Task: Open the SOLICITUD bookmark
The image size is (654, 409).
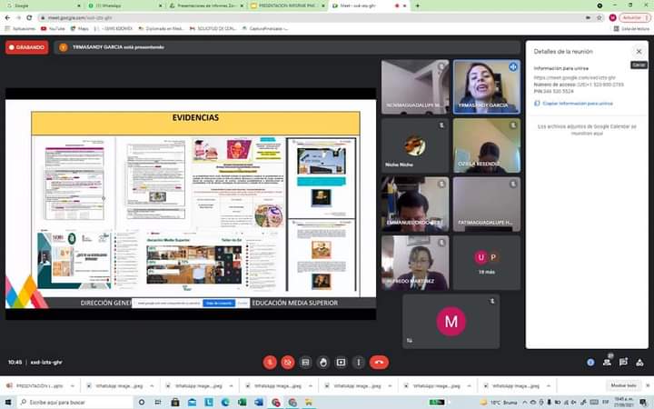Action: 213,28
